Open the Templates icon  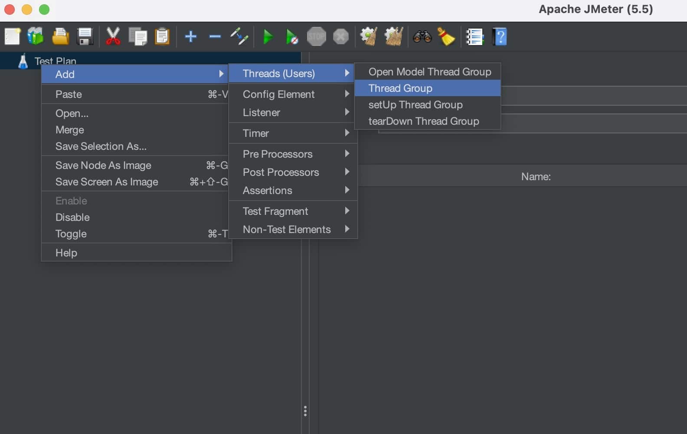tap(36, 36)
